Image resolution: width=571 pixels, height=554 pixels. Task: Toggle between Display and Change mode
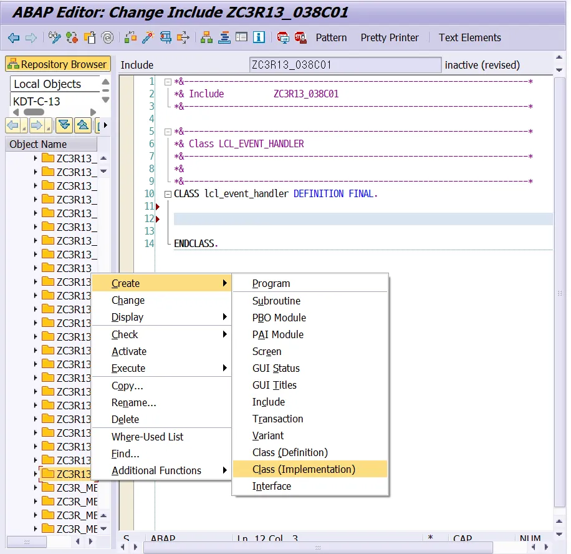[55, 37]
